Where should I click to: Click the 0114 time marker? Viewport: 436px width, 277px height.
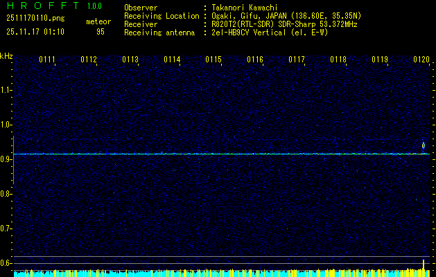coord(172,60)
